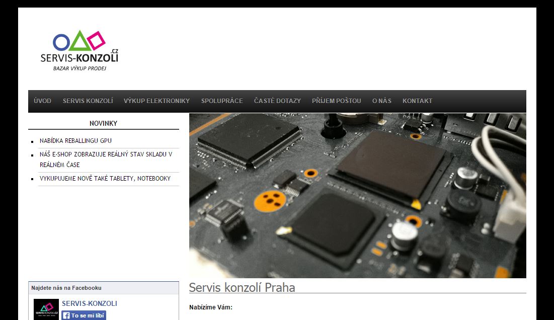Open ČASTÉ DOTAZY page
554x320 pixels.
pos(277,101)
